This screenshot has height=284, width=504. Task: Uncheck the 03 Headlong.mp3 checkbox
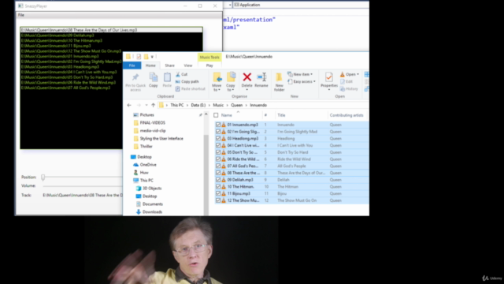tap(218, 139)
